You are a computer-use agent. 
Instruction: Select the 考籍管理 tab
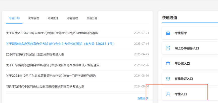73,18
